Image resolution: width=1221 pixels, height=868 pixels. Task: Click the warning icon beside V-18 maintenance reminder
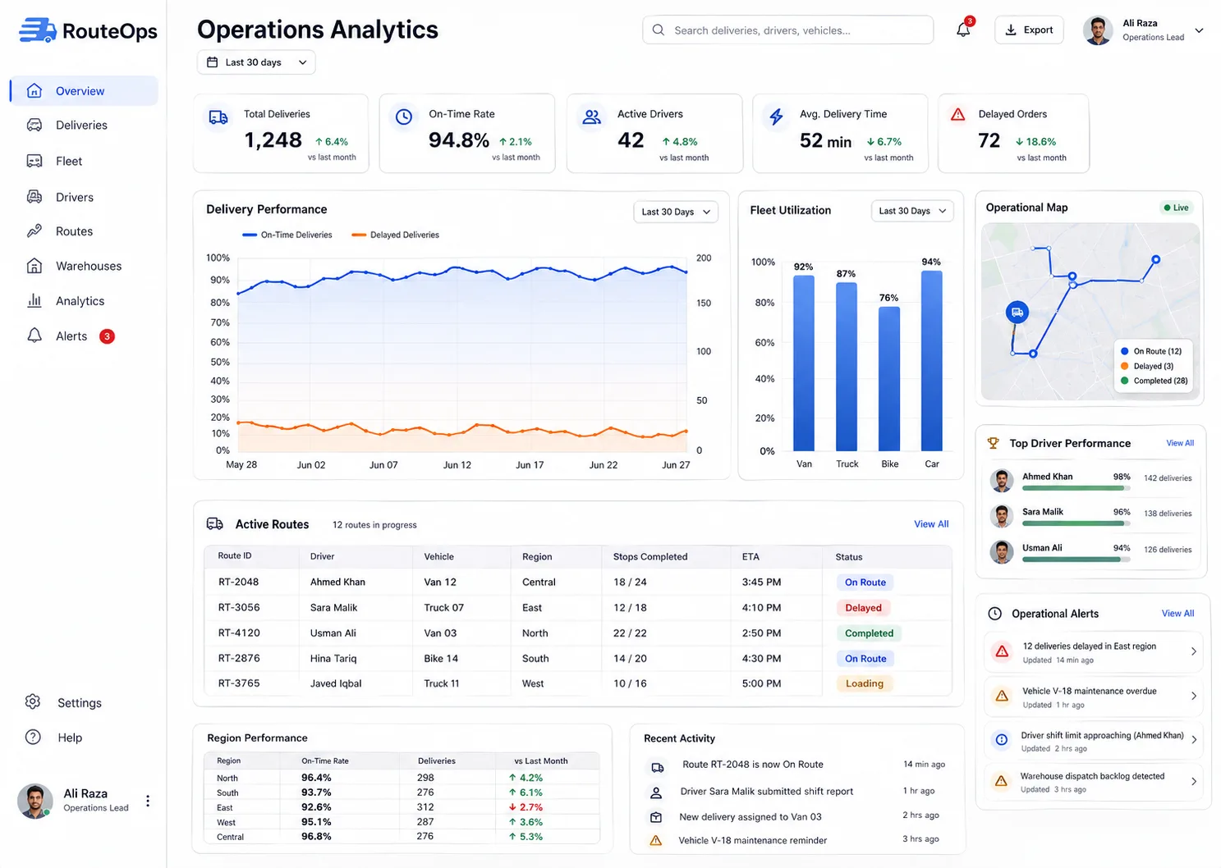[656, 841]
